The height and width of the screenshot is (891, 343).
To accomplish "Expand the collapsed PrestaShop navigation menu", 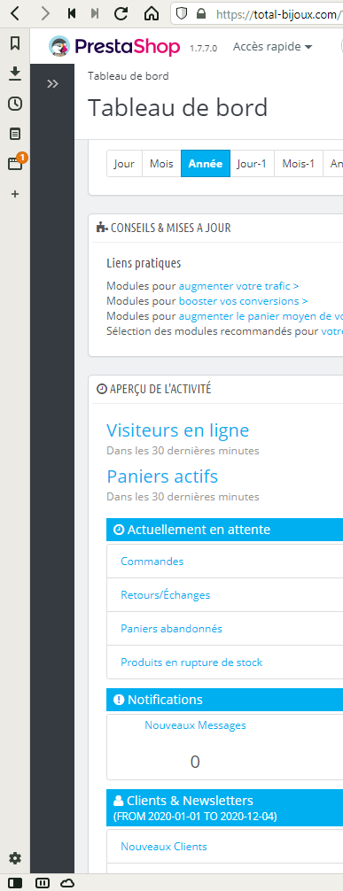I will [x=52, y=84].
